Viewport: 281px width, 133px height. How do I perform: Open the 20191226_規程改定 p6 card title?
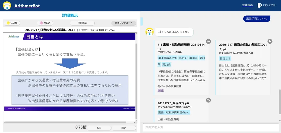point(173,103)
